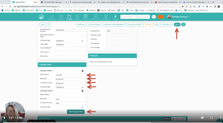Delete Change Order 2 with trash icon

[x=82, y=91]
